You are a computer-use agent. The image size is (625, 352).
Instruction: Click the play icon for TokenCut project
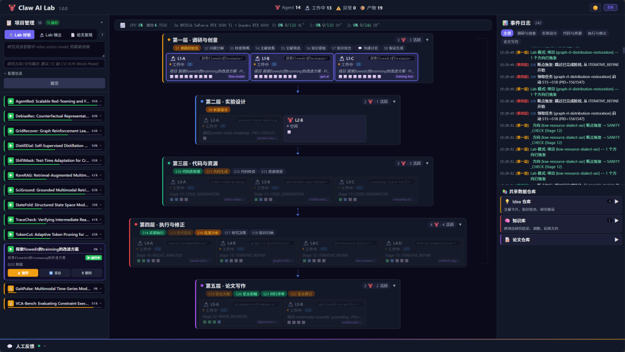10,235
